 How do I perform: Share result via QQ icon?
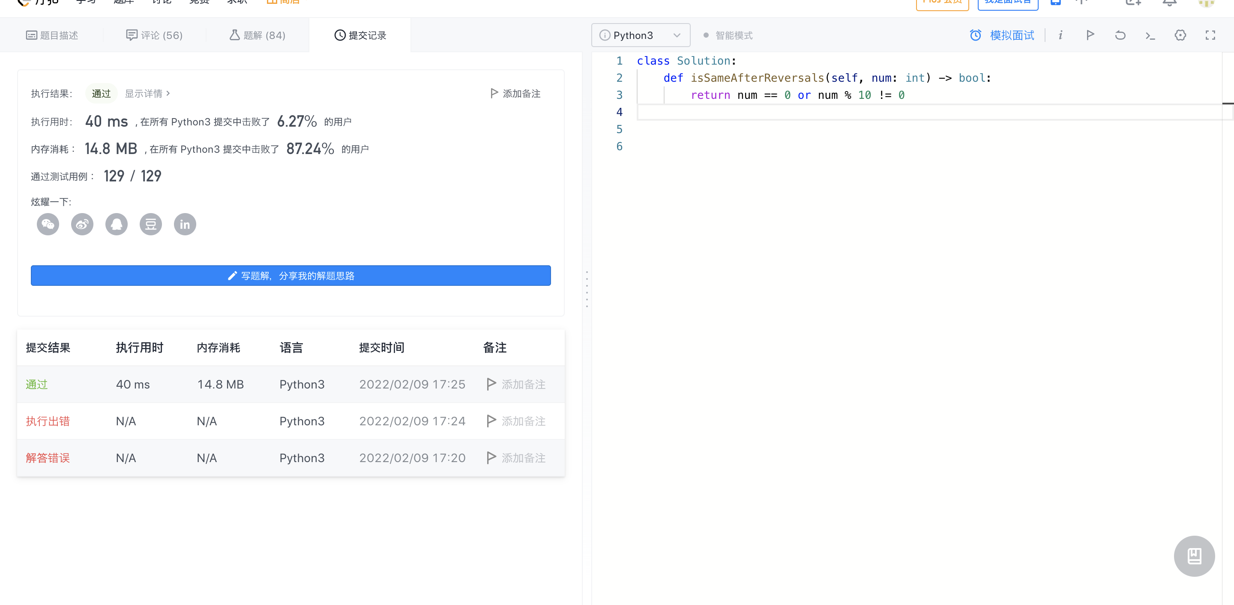117,224
